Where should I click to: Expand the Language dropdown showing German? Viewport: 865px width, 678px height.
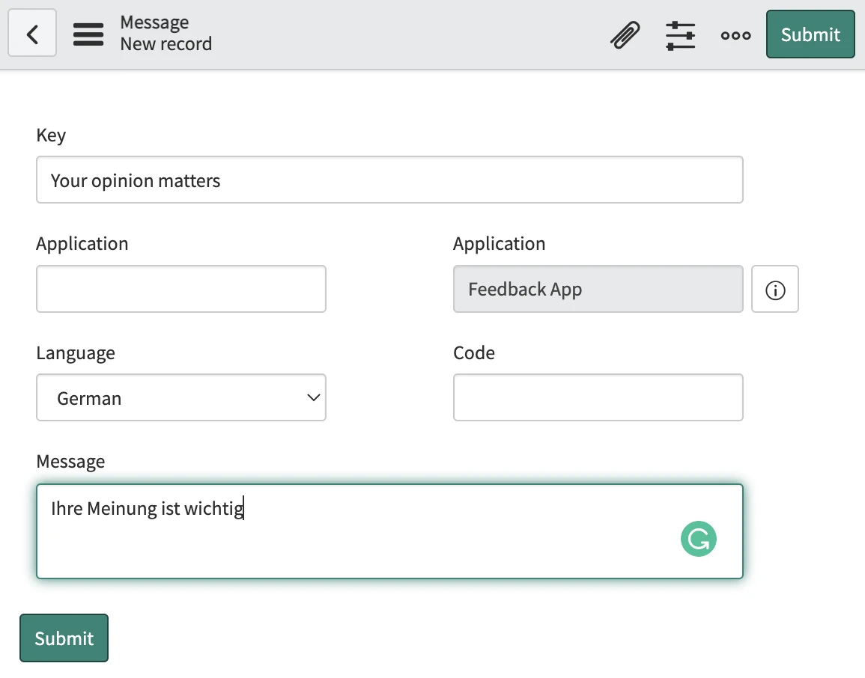coord(181,398)
